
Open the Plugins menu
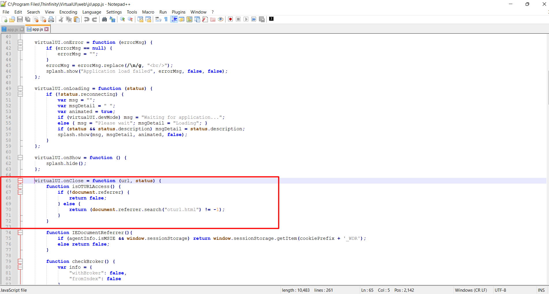point(179,12)
